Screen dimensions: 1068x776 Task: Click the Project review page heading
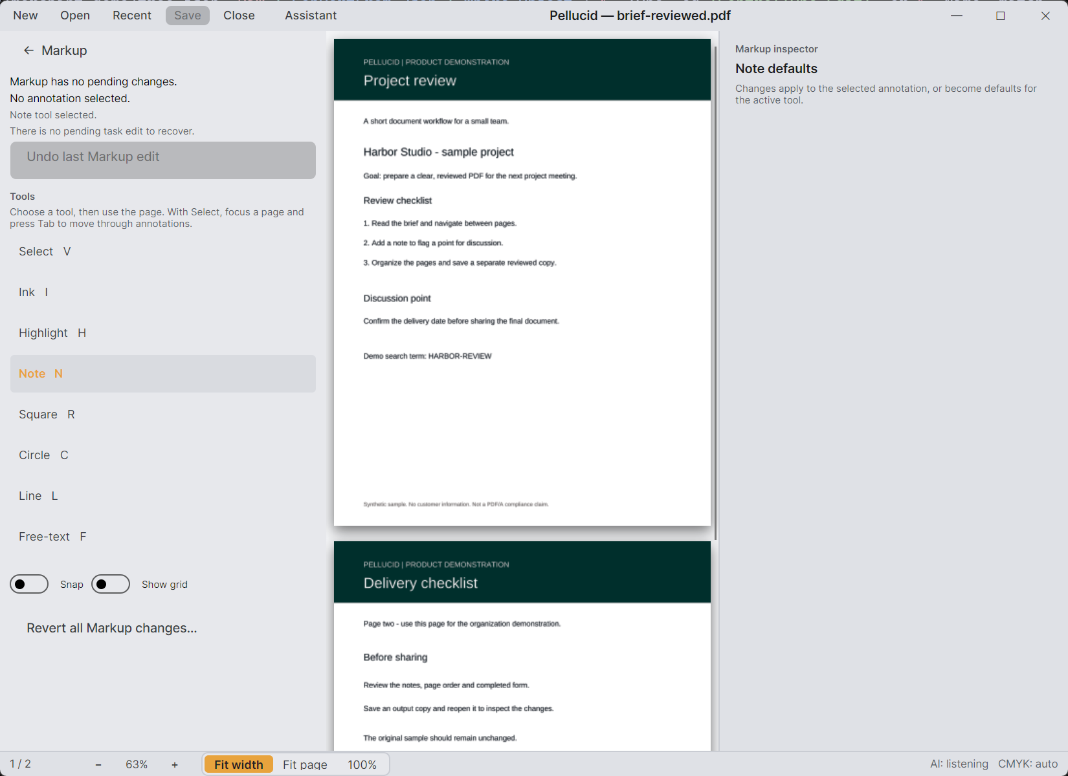pos(410,81)
